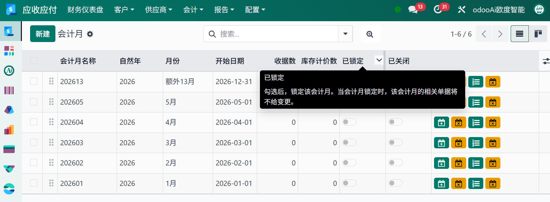This screenshot has height=202, width=550.
Task: Click the magnifier-plus search panel icon
Action: 370,34
